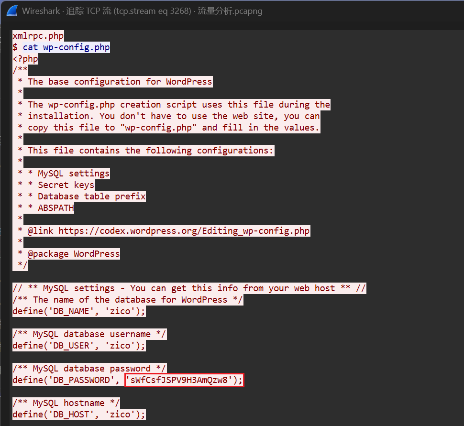Click the define DB_NAME line
Viewport: 464px width, 426px height.
(x=79, y=311)
